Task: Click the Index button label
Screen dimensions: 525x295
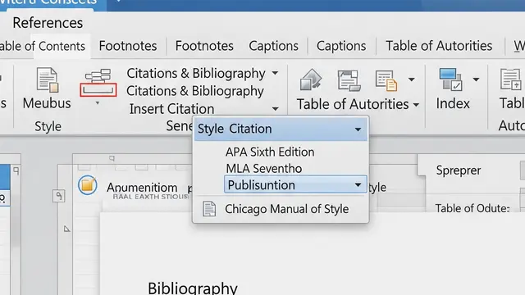Action: tap(453, 104)
